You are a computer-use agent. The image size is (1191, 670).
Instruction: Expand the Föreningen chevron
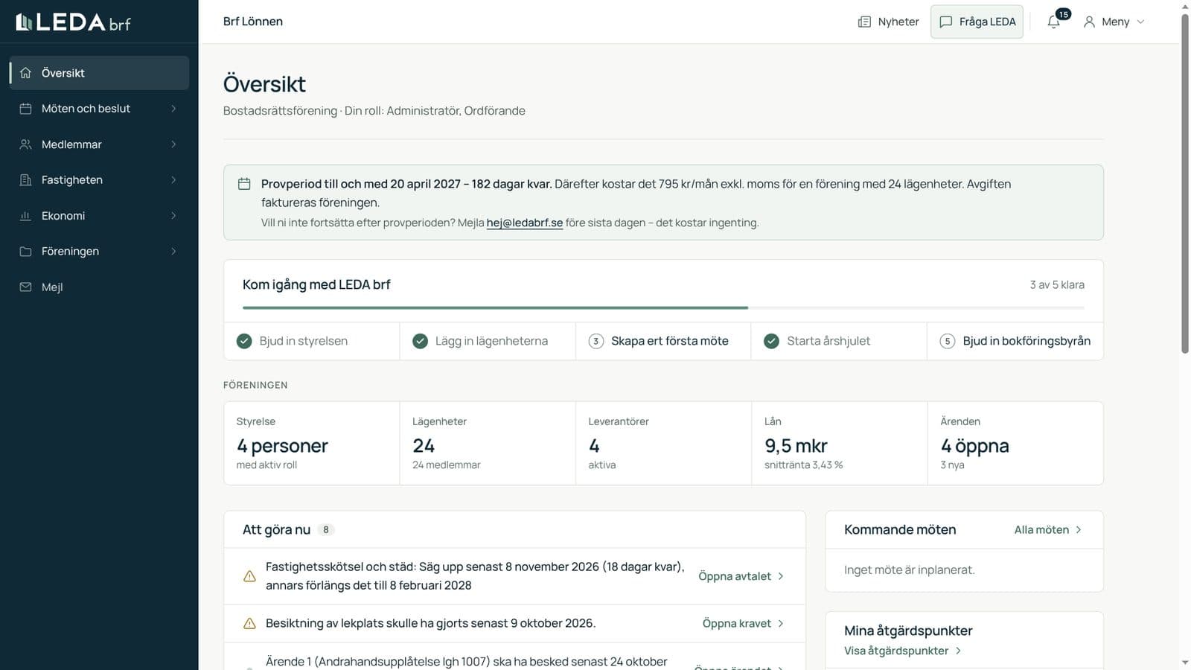173,252
